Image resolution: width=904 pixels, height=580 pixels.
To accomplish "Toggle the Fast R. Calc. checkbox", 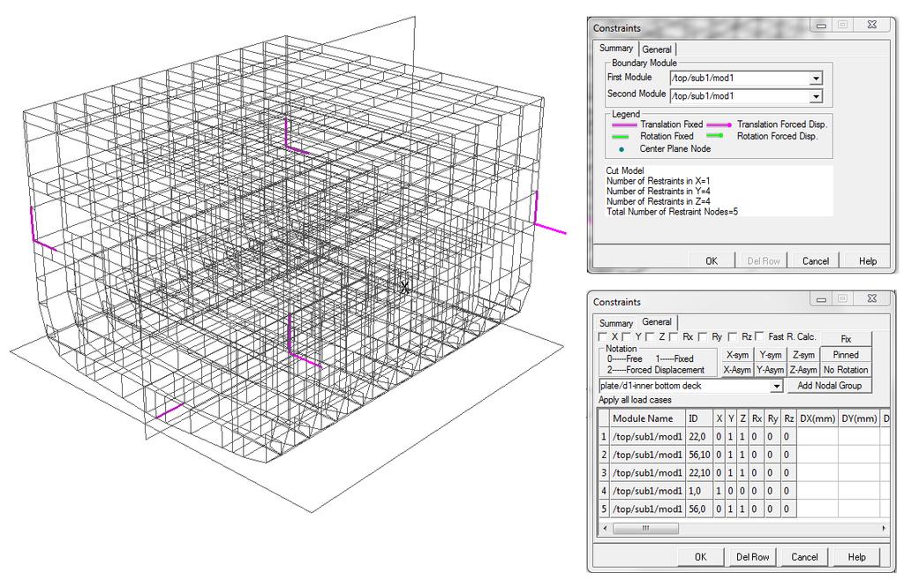I will click(759, 336).
